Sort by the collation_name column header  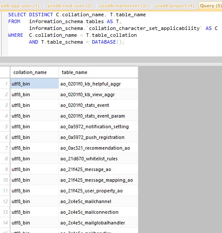34,72
